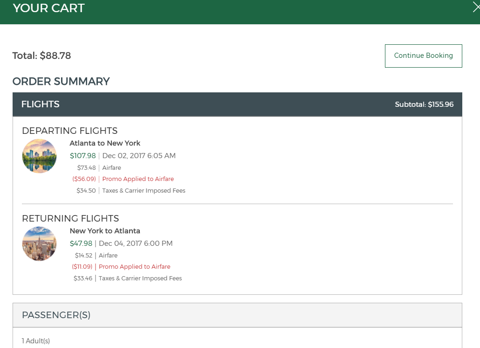Click the $107.98 departing flight price
Viewport: 480px width, 348px height.
(x=82, y=156)
